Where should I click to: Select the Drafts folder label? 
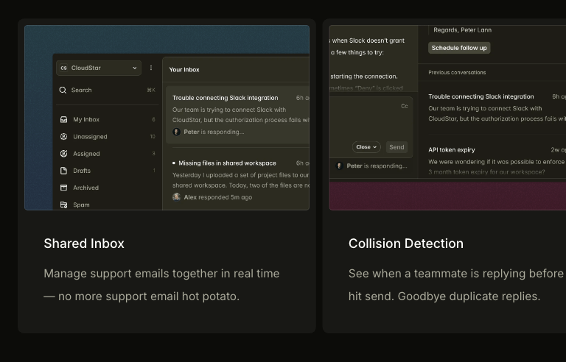click(83, 171)
